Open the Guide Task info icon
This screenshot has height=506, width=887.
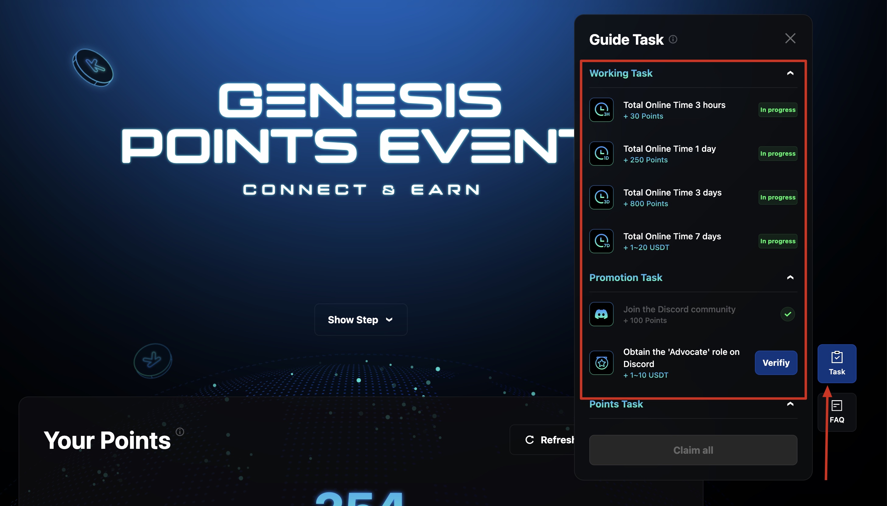[673, 39]
